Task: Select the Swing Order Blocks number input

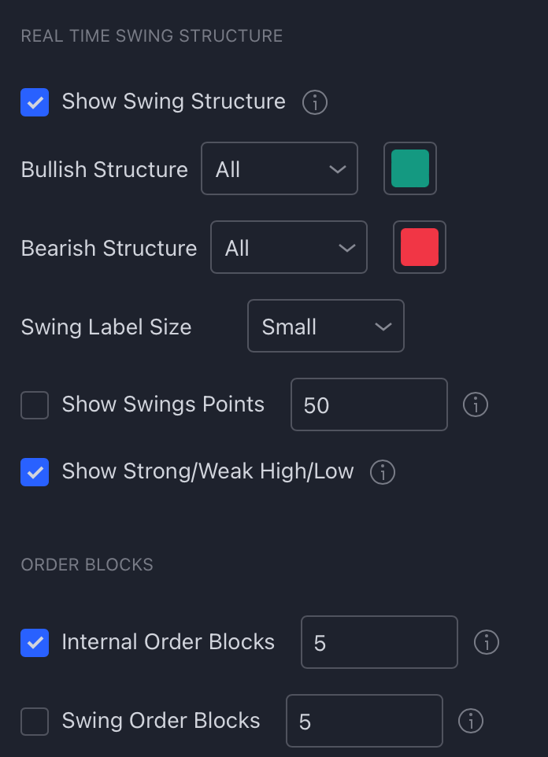Action: tap(364, 721)
